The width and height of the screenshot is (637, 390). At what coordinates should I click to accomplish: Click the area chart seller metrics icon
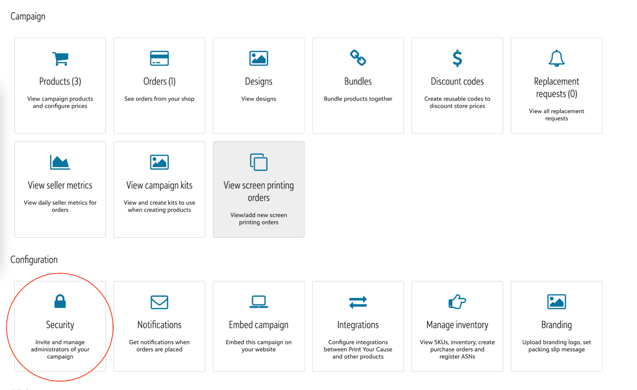tap(60, 162)
